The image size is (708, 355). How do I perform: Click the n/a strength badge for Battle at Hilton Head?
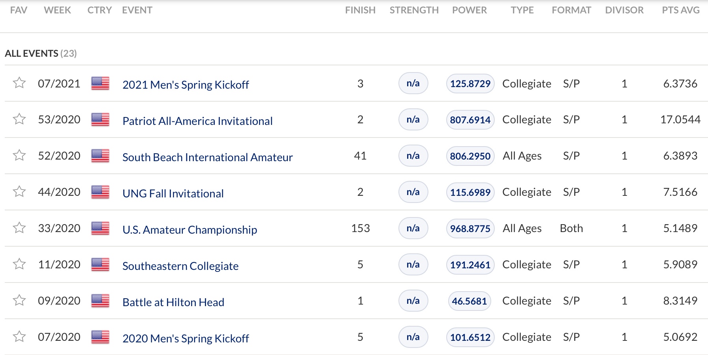[413, 301]
